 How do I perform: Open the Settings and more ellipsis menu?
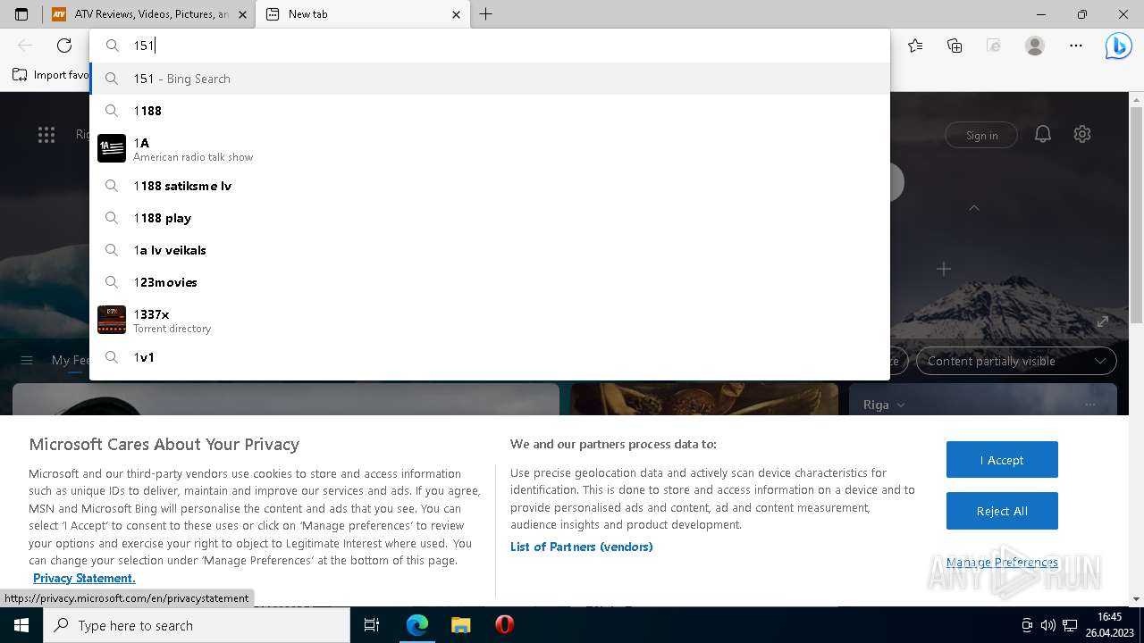pyautogui.click(x=1075, y=46)
